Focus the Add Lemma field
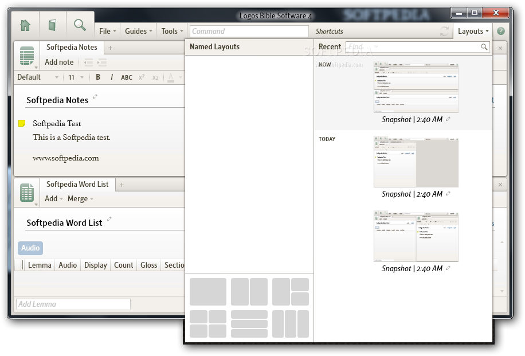 click(x=73, y=304)
